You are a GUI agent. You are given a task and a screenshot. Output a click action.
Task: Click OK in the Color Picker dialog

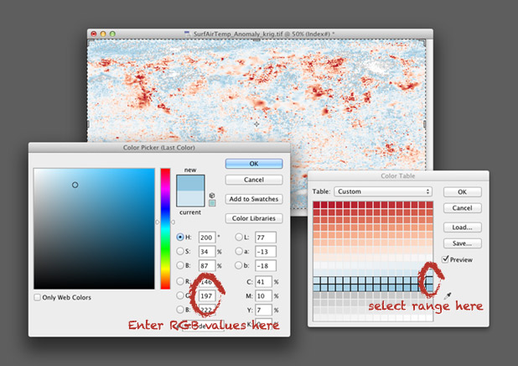pos(254,164)
